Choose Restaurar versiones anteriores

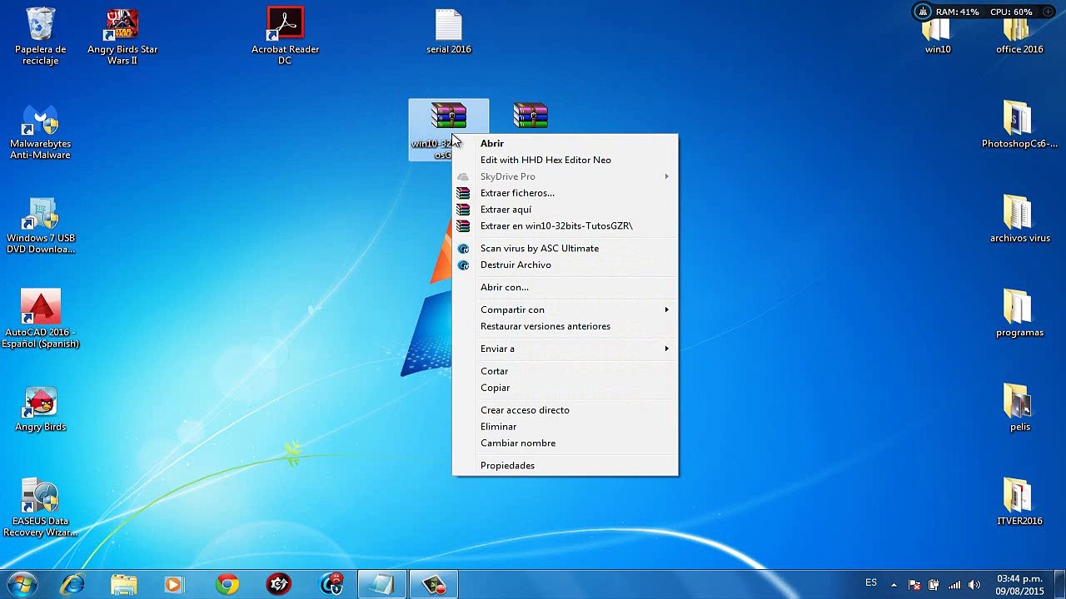(565, 326)
